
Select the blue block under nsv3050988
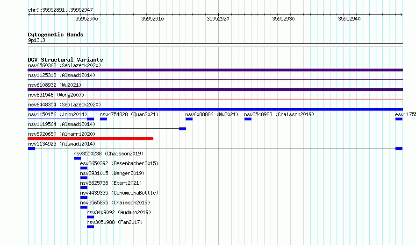[91, 227]
